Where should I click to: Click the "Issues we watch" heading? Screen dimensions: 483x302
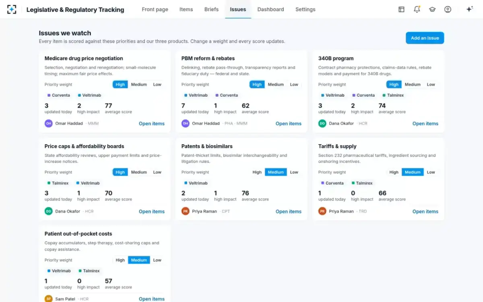(x=65, y=33)
